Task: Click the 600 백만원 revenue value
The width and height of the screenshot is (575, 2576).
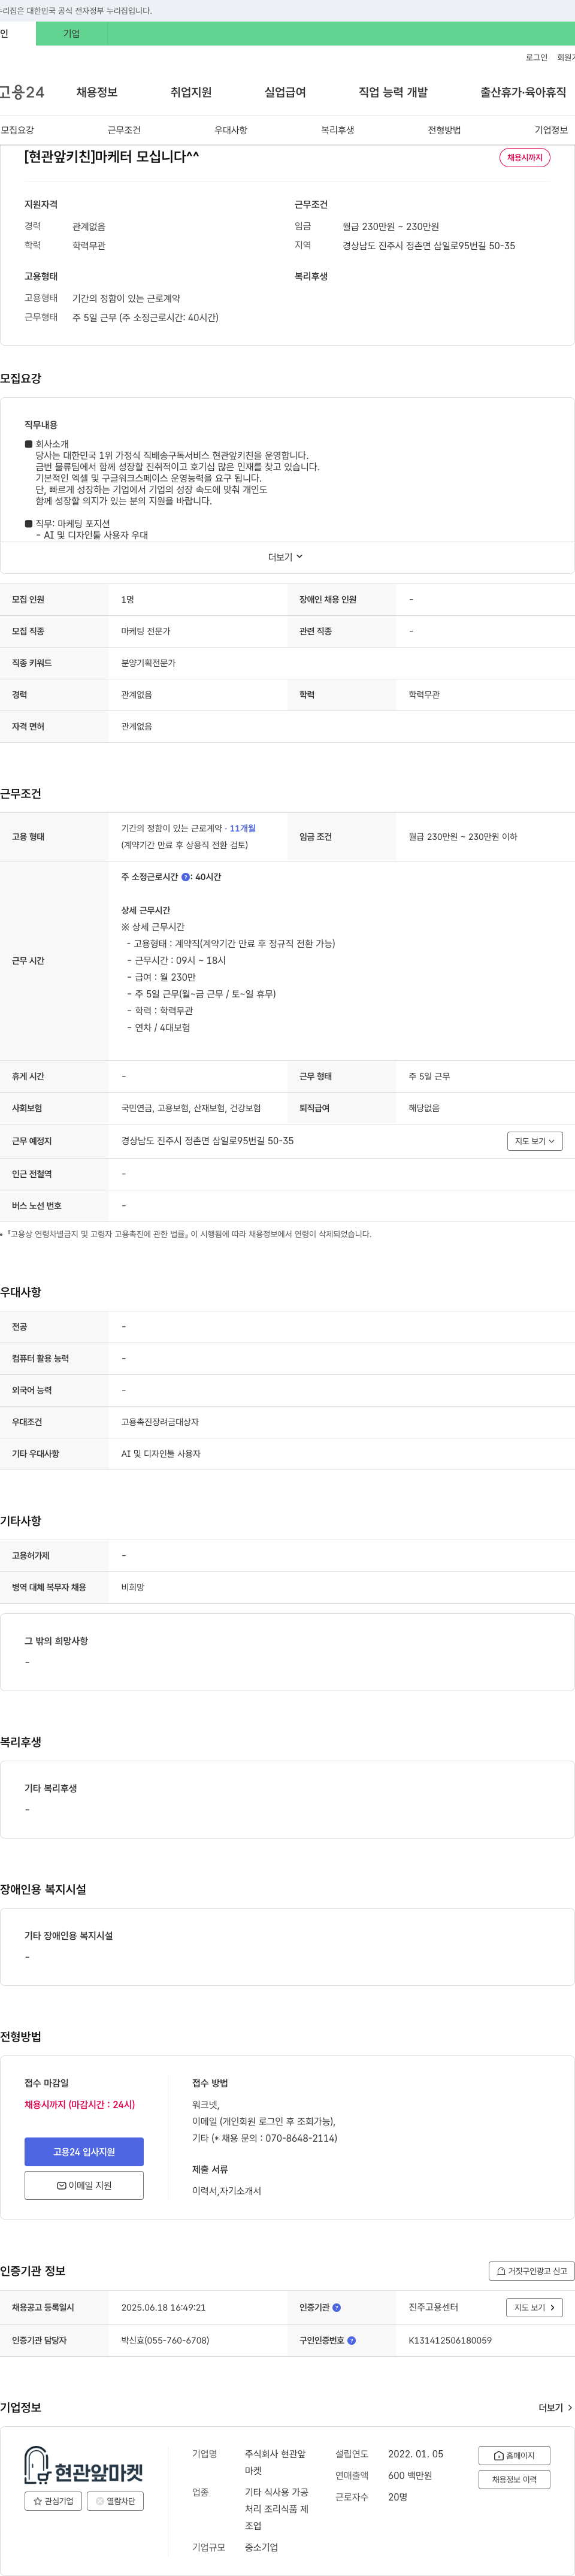Action: [x=410, y=2475]
